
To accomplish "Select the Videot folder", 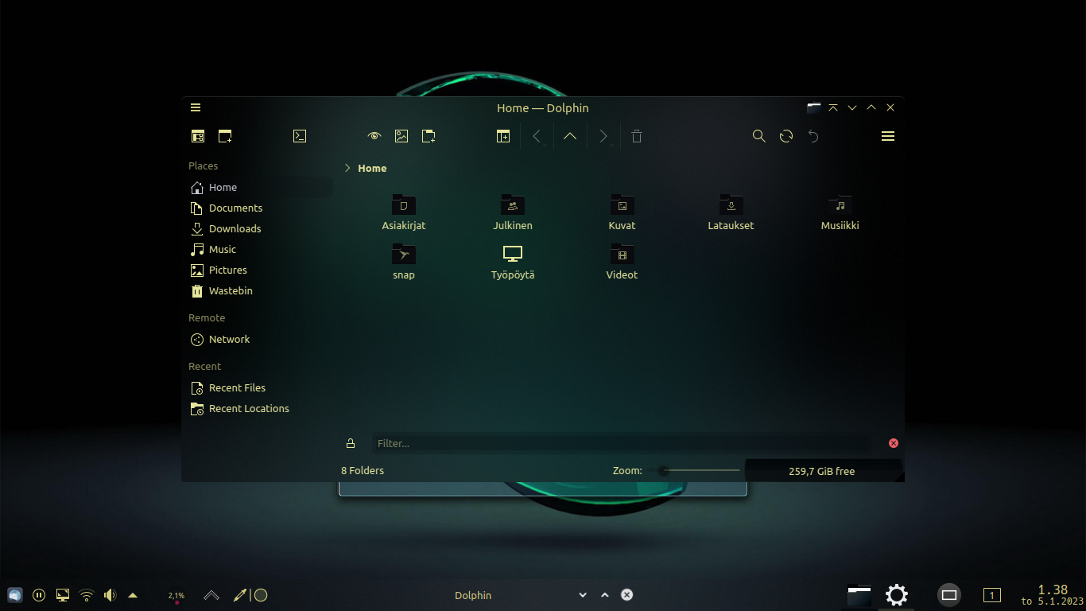I will coord(622,262).
